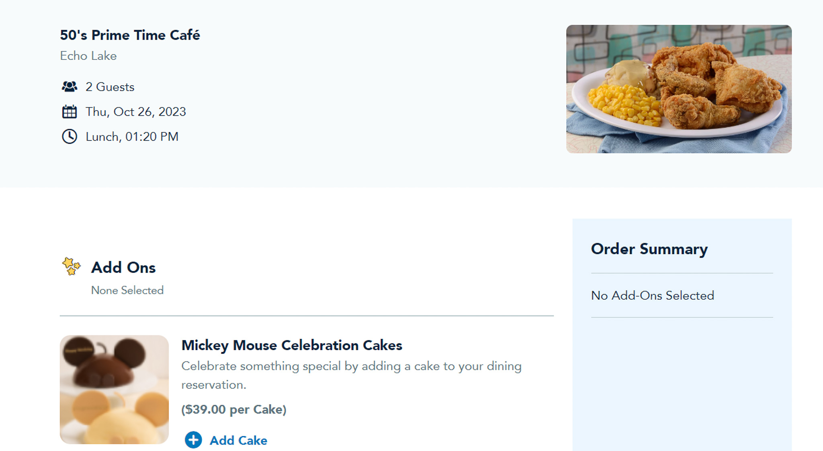Open the fried chicken restaurant photo
The width and height of the screenshot is (823, 451).
point(679,89)
